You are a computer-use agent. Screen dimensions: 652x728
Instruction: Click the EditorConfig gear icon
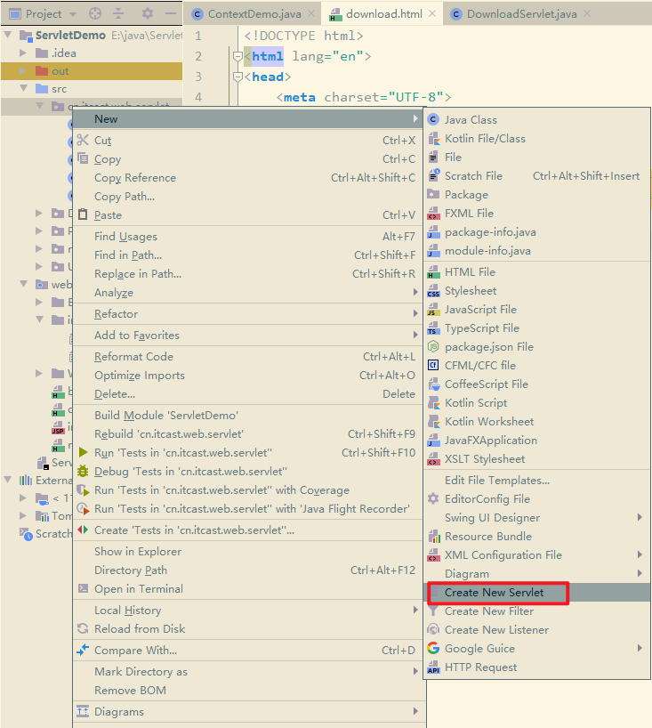click(x=433, y=498)
